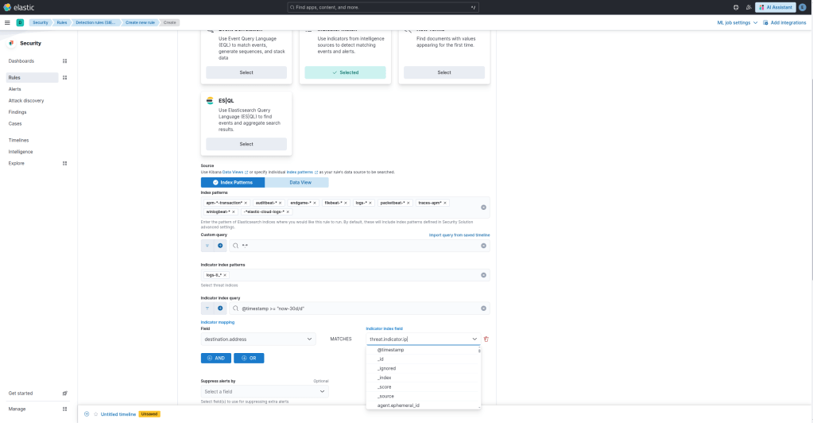Viewport: 813px width, 423px height.
Task: Click Import query from saved timeline
Action: pyautogui.click(x=459, y=235)
